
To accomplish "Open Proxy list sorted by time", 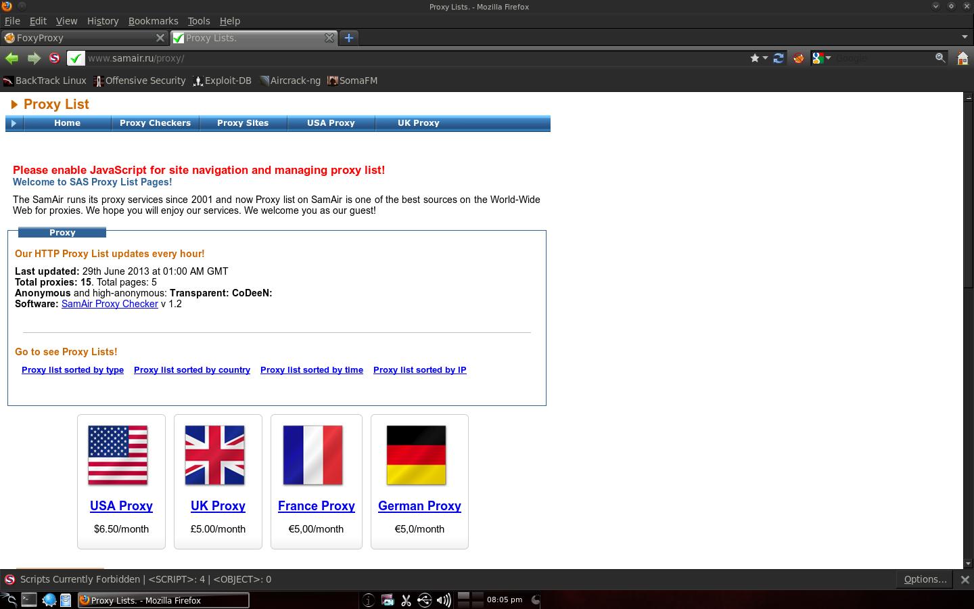I will coord(312,370).
